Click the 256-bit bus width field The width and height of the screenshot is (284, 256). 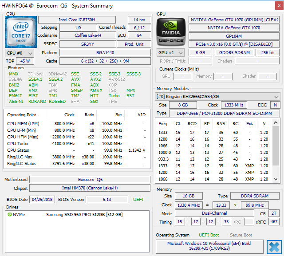pyautogui.click(x=268, y=53)
